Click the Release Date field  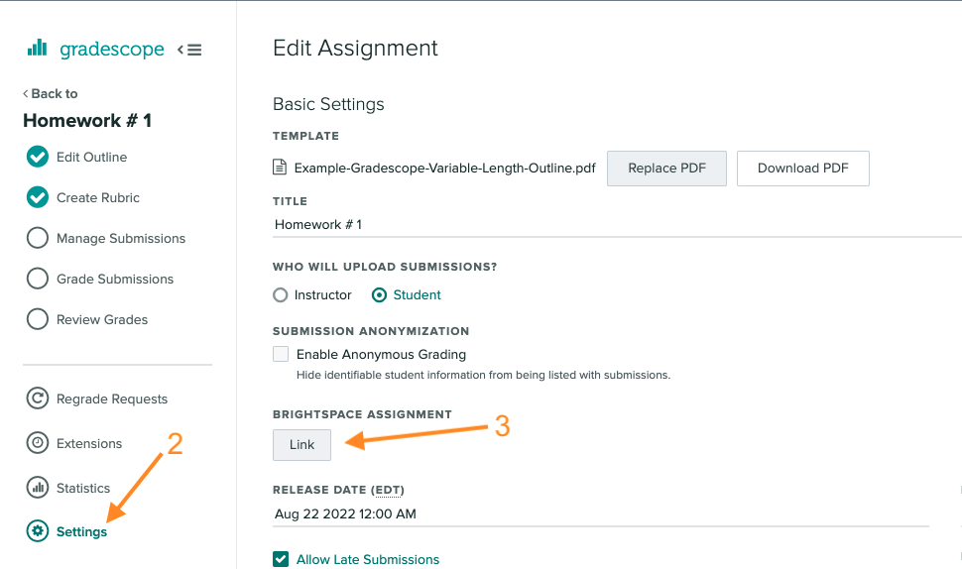coord(600,513)
